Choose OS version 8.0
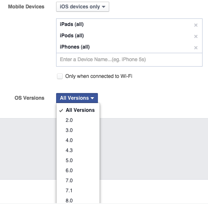This screenshot has width=208, height=204. (x=78, y=200)
